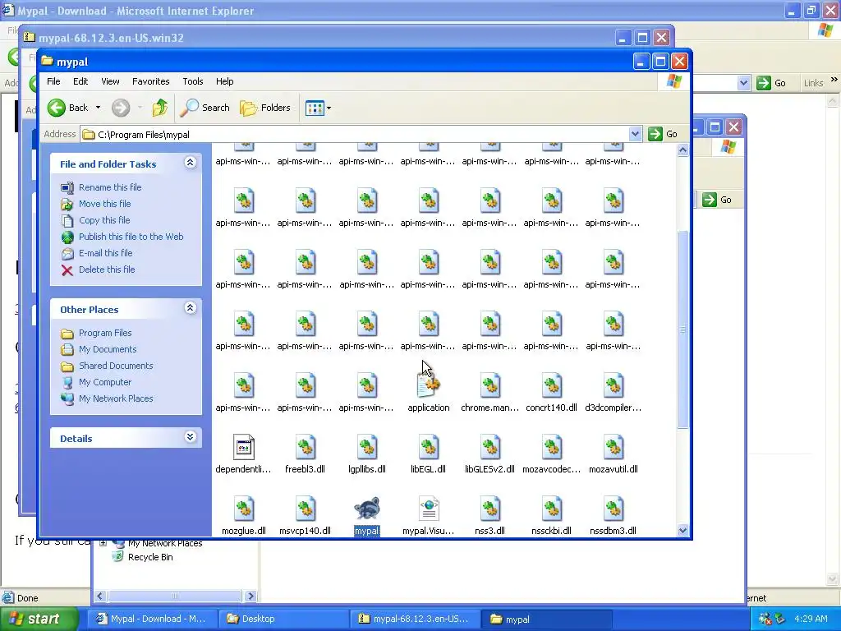Click the file list vertical scrollbar thumb

(x=682, y=329)
